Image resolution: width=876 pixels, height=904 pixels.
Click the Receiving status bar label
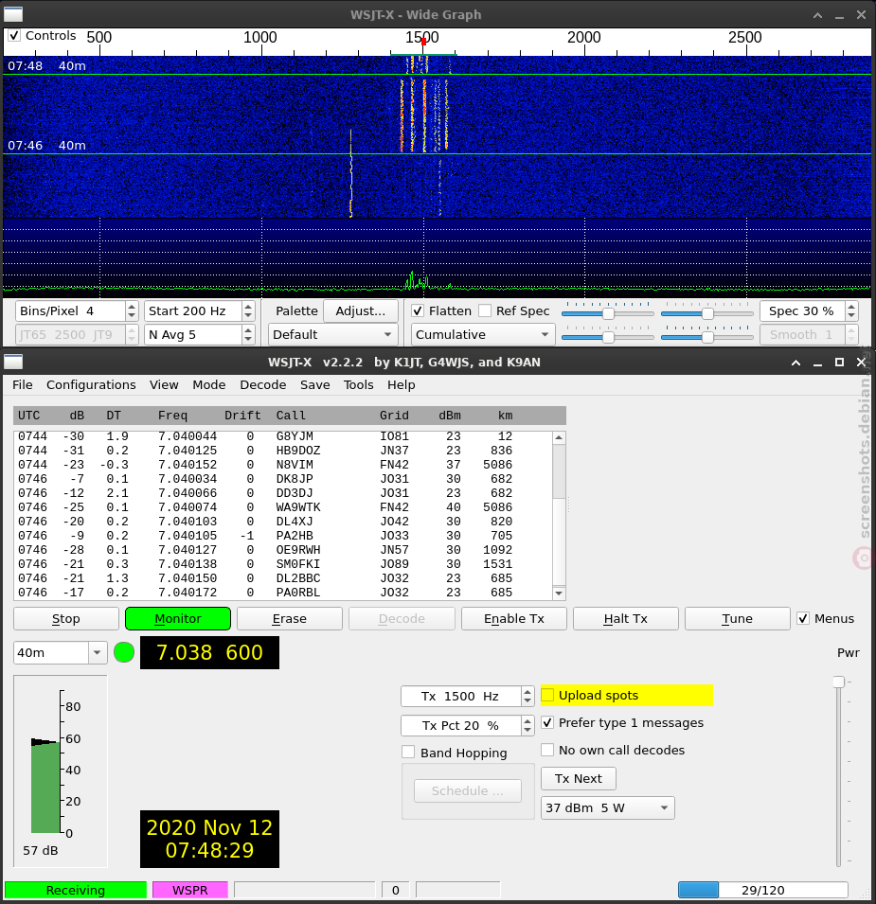(76, 890)
